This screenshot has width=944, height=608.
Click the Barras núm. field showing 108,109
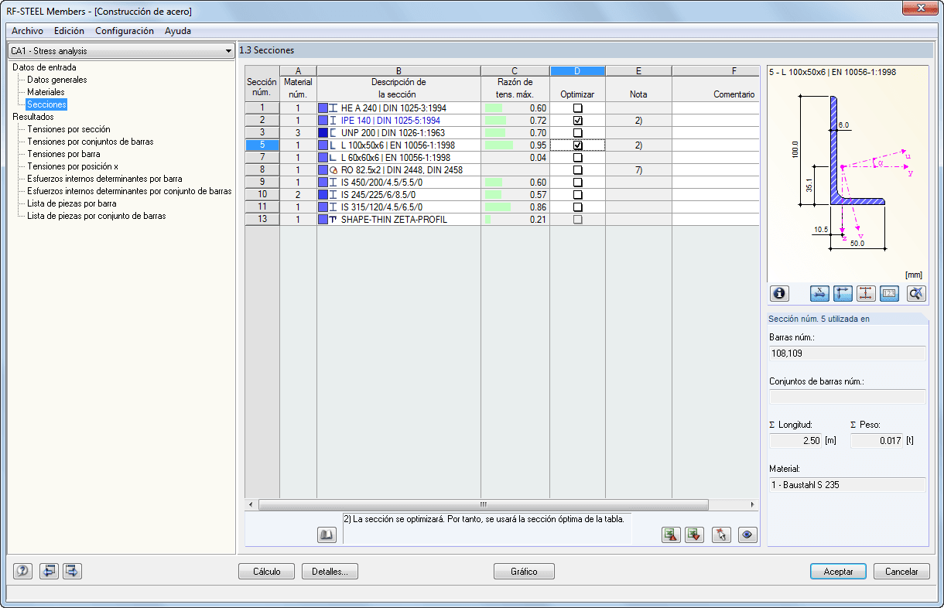click(847, 354)
